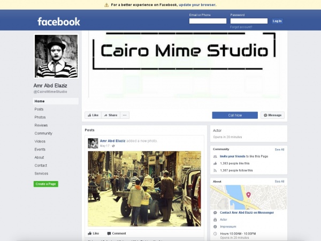Image resolution: width=321 pixels, height=241 pixels.
Task: Click Contact Amr Abd Elaziz on Messenger
Action: pos(247,213)
